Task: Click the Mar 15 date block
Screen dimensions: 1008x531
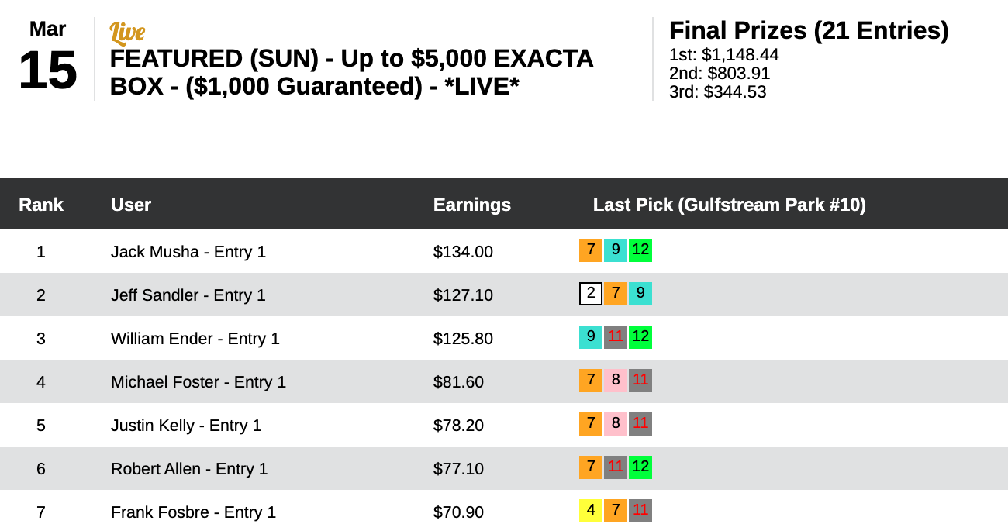Action: click(x=47, y=58)
